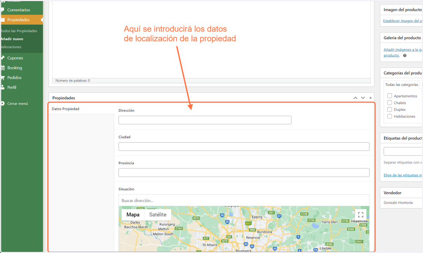Focus the Dirección input field
This screenshot has height=253, width=423.
[x=205, y=120]
